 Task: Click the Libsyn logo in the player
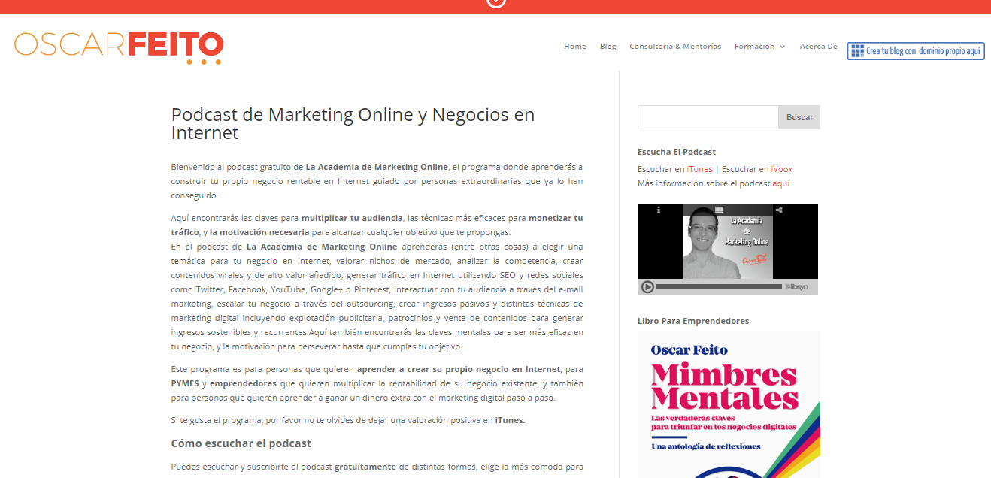(x=798, y=286)
